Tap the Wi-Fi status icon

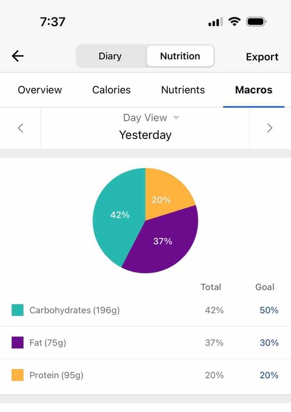234,22
